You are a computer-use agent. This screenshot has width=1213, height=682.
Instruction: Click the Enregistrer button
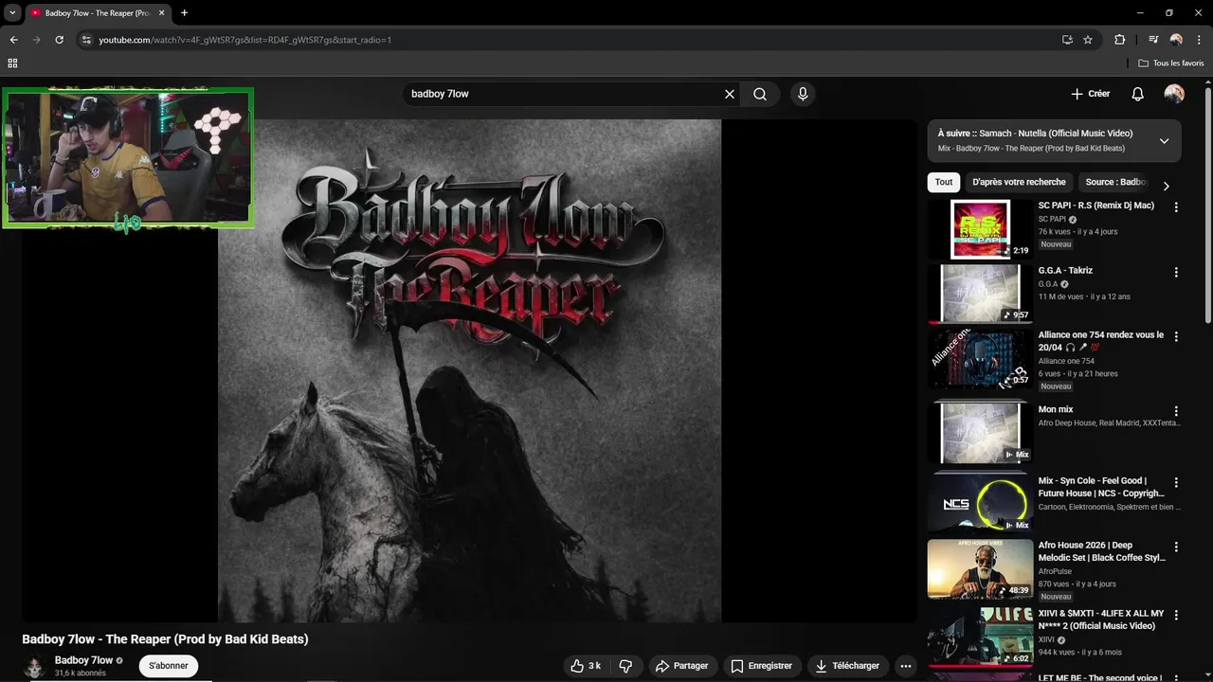762,666
